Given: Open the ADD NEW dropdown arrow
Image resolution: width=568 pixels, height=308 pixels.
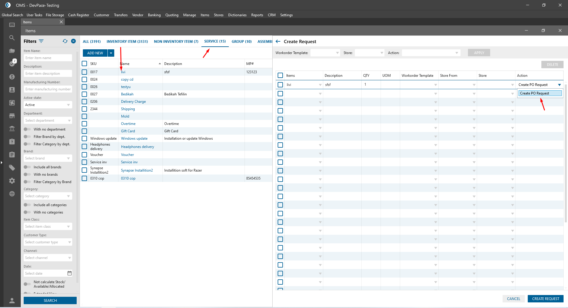Looking at the screenshot, I should [x=111, y=53].
